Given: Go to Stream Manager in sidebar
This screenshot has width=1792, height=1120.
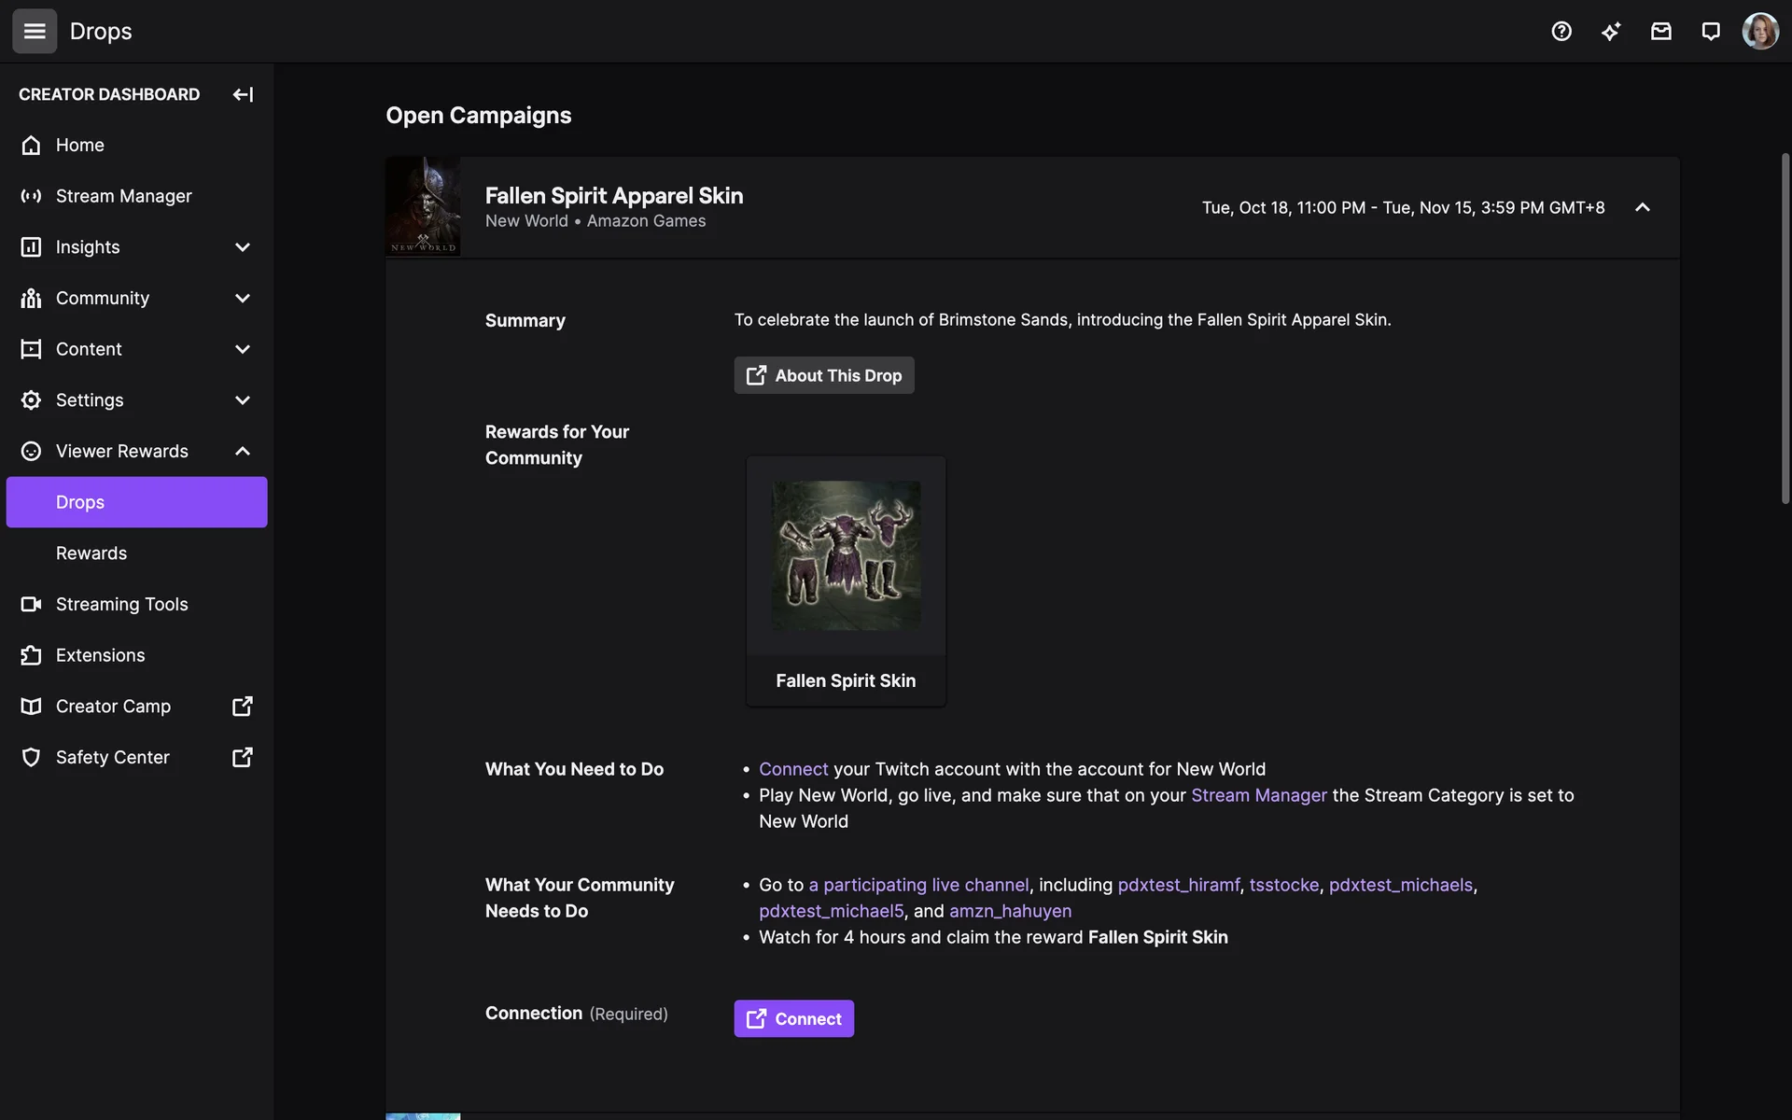Looking at the screenshot, I should (x=123, y=196).
